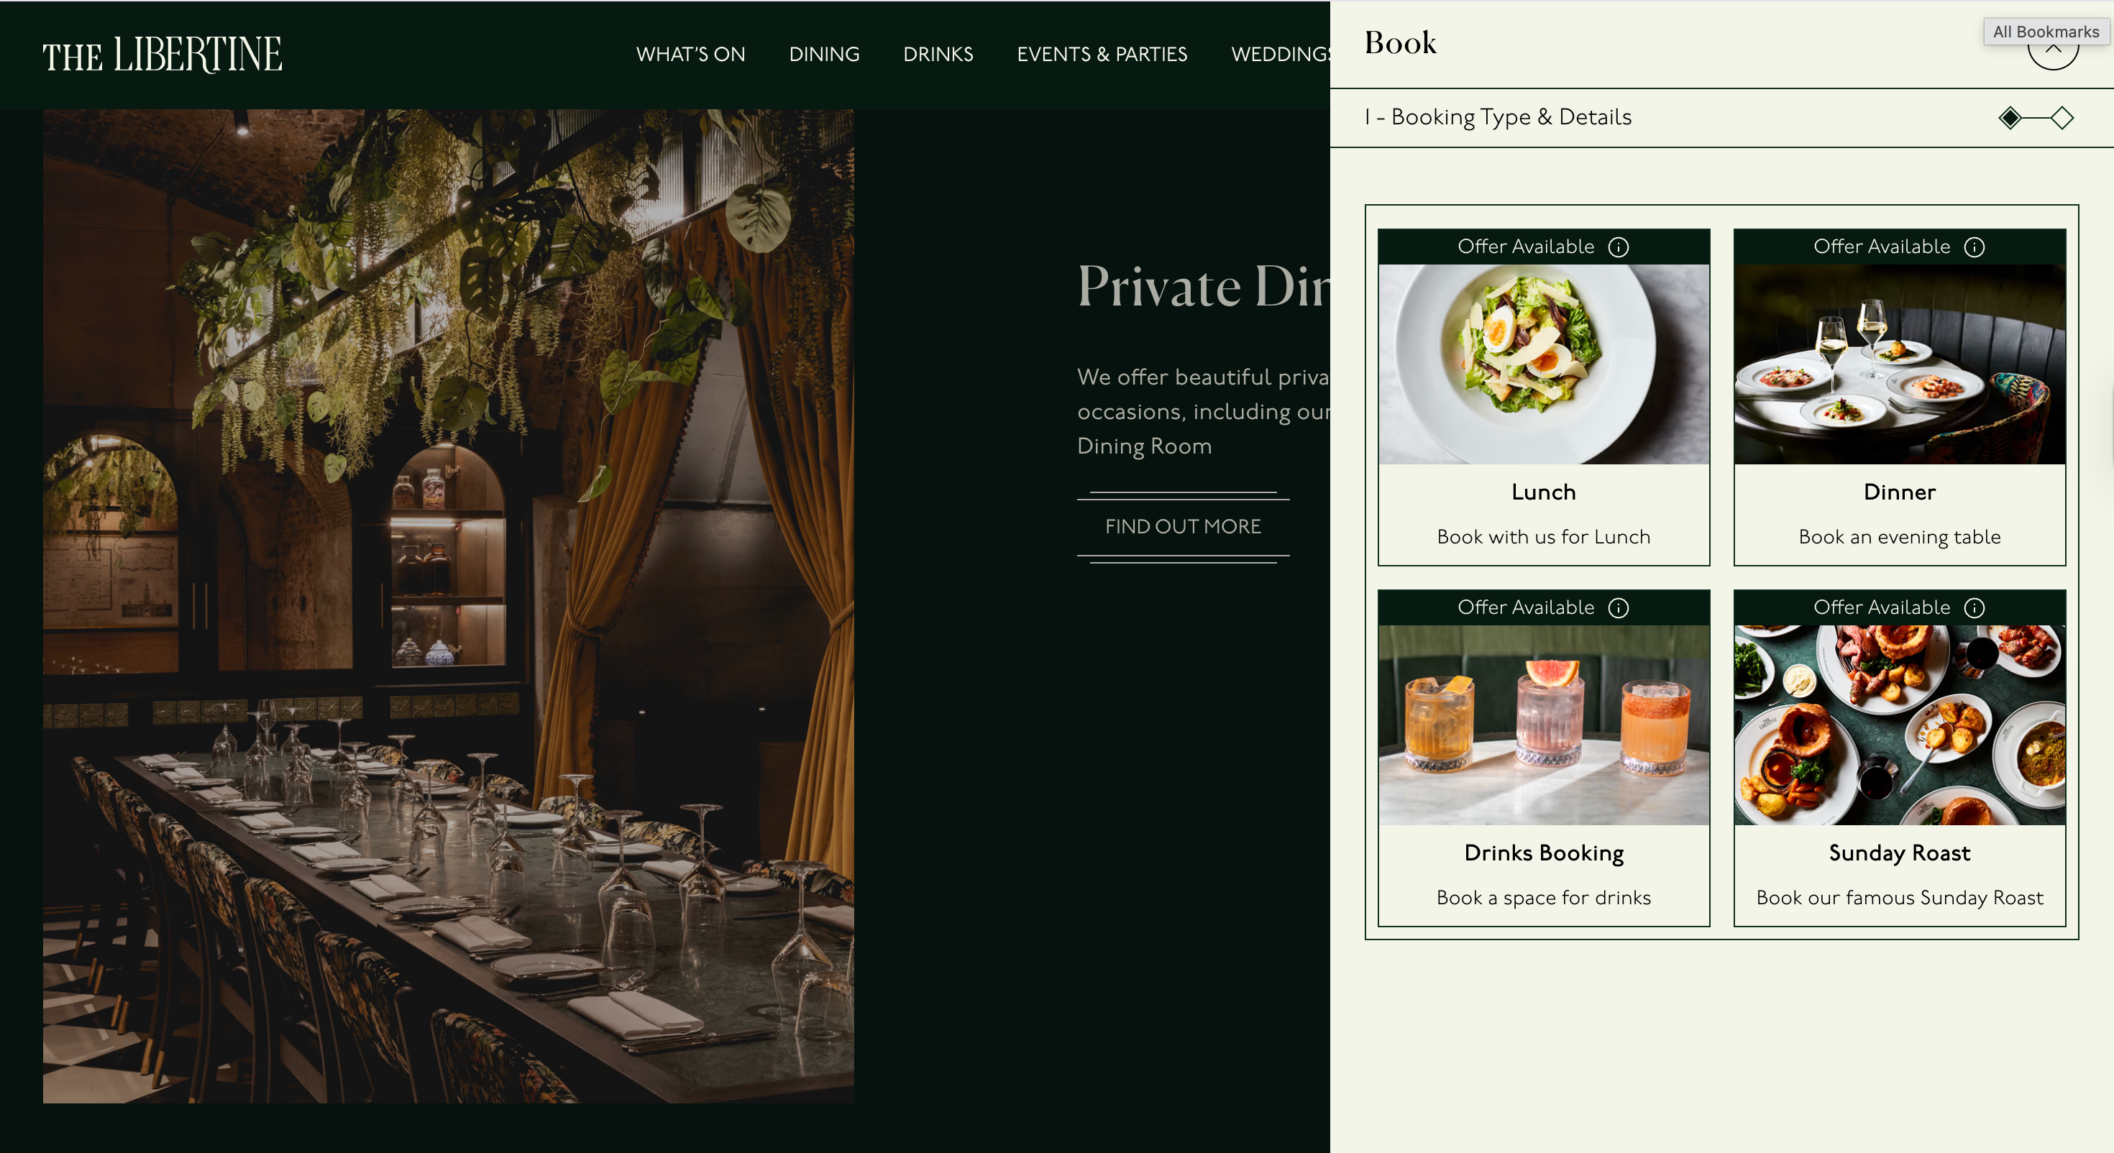This screenshot has height=1153, width=2114.
Task: Click the info icon on Lunch offer
Action: pos(1619,247)
